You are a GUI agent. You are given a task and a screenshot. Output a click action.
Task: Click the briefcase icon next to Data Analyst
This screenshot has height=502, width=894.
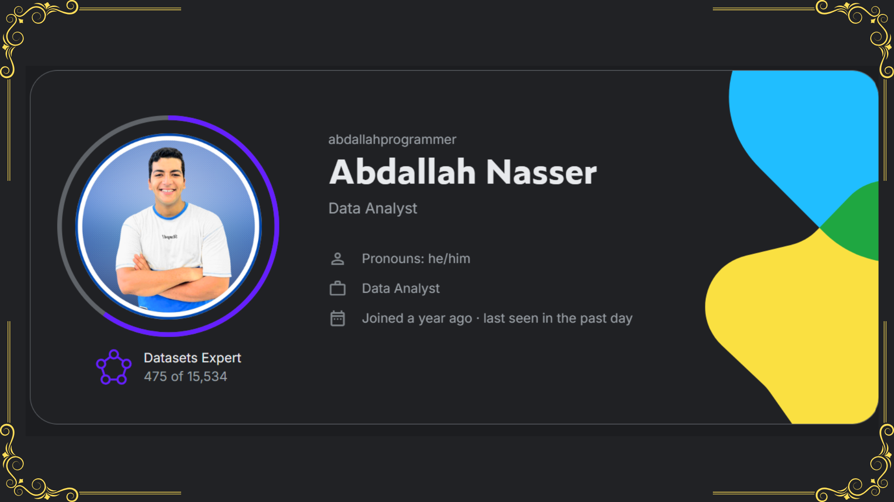click(x=338, y=288)
